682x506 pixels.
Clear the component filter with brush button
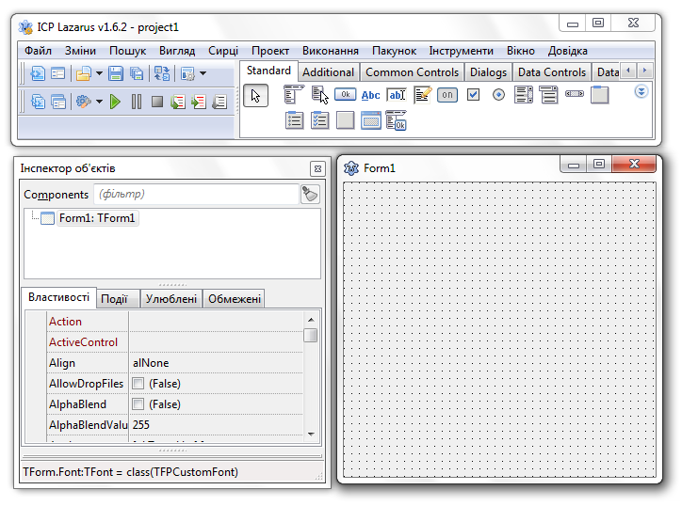[x=310, y=194]
